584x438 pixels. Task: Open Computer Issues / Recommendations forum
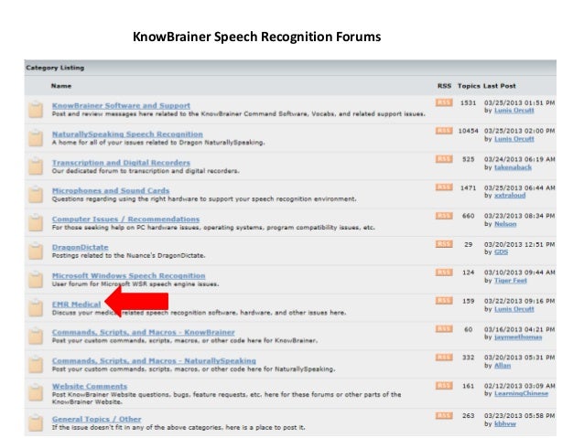pos(126,219)
